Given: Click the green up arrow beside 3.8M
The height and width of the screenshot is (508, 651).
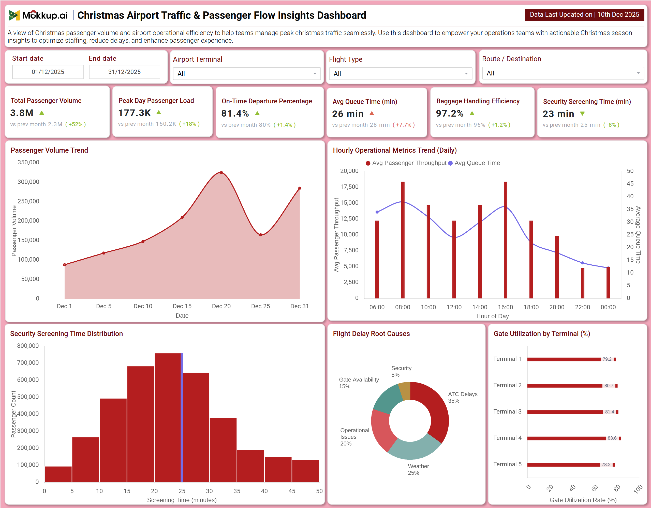Looking at the screenshot, I should coord(42,113).
